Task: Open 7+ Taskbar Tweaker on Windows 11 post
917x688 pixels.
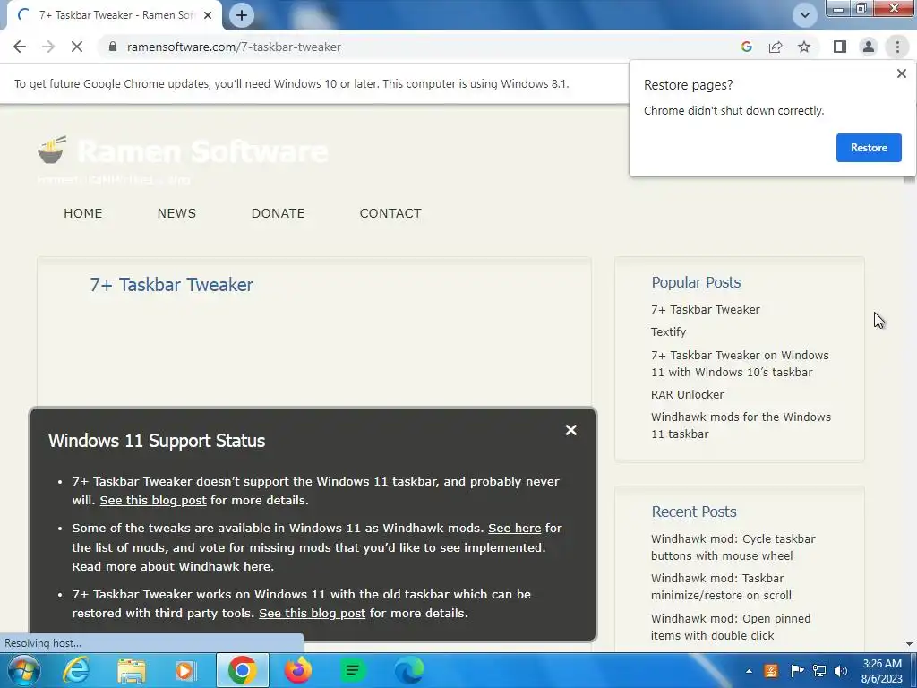Action: pos(740,364)
